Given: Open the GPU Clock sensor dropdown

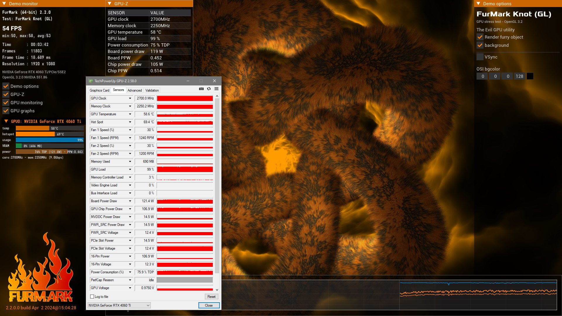Looking at the screenshot, I should pyautogui.click(x=130, y=98).
